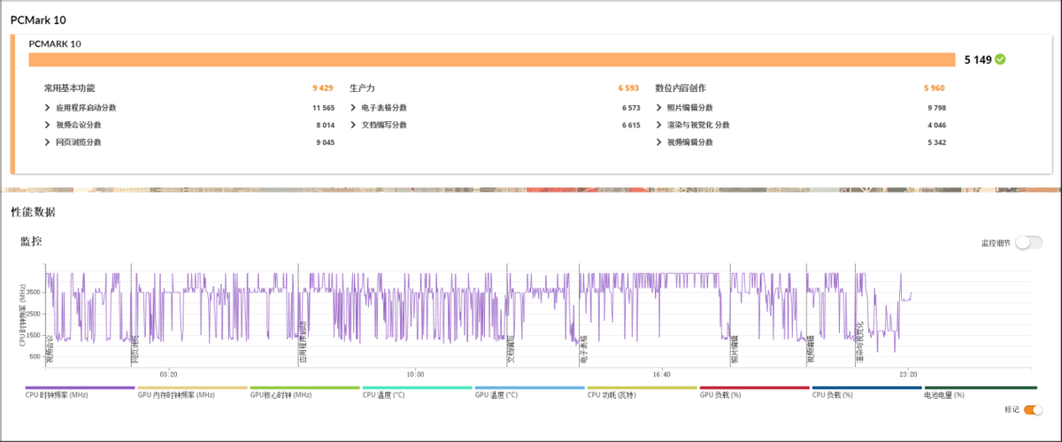Screen dimensions: 1062x442
Task: Click the 视频编辑 marker in the chart
Action: [x=810, y=350]
